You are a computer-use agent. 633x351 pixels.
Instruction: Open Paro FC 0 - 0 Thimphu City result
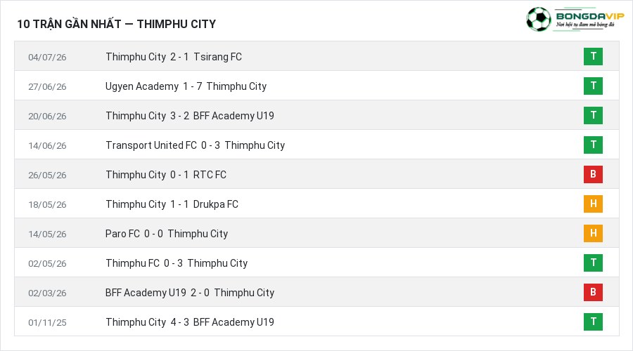tap(166, 234)
